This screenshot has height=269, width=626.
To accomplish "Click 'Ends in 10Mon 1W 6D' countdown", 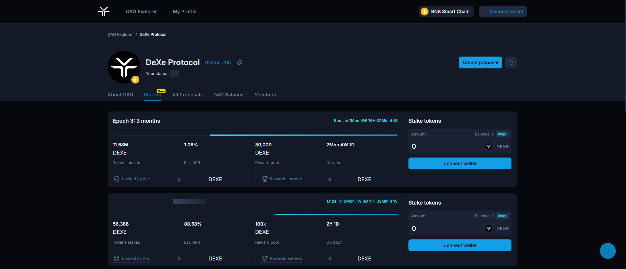I will click(362, 201).
